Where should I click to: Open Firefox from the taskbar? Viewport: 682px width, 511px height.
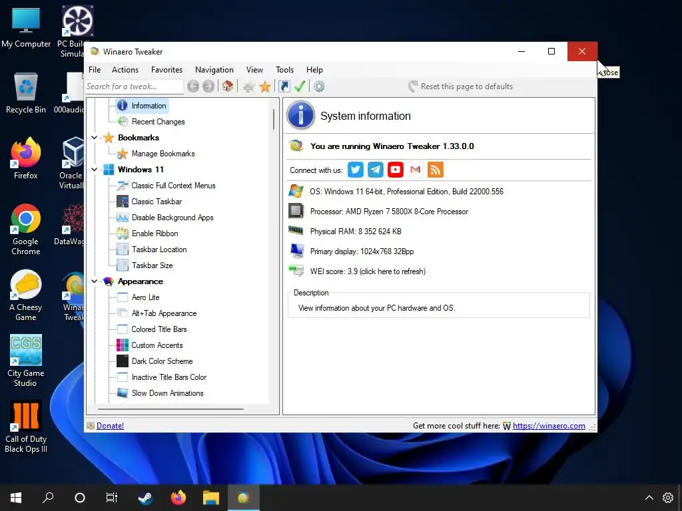click(178, 498)
